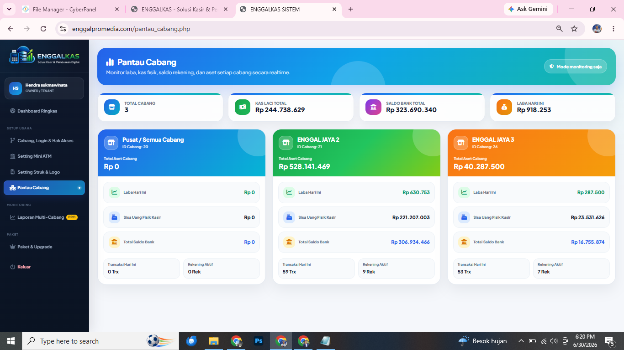Image resolution: width=624 pixels, height=350 pixels.
Task: Click the power icon beside Keluar
Action: point(13,267)
